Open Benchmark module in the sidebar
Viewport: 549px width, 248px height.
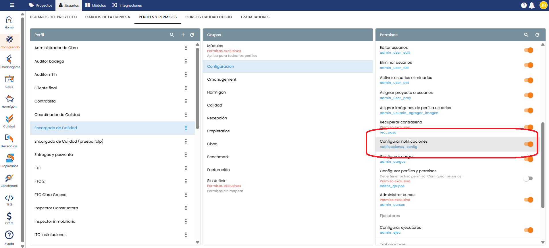pos(9,181)
